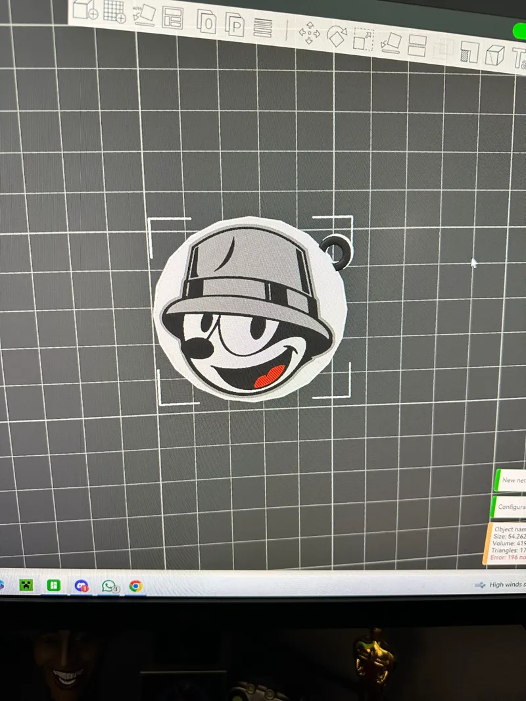Select the Scale gizmo tool

[x=364, y=40]
